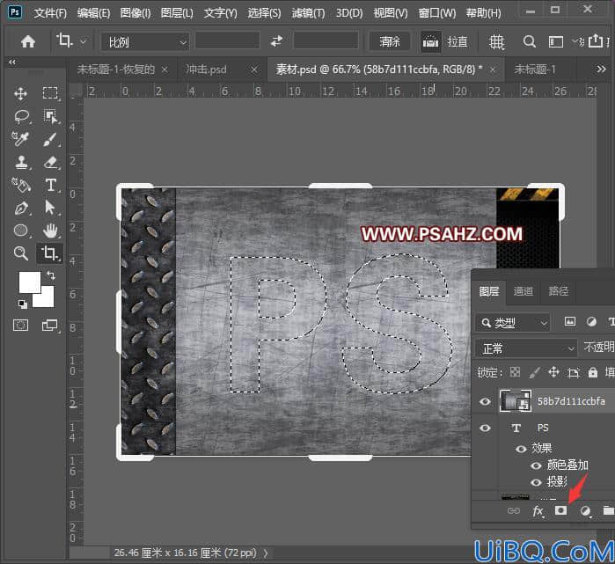The image size is (615, 564).
Task: Open the 类型 layer filter dropdown
Action: [513, 323]
